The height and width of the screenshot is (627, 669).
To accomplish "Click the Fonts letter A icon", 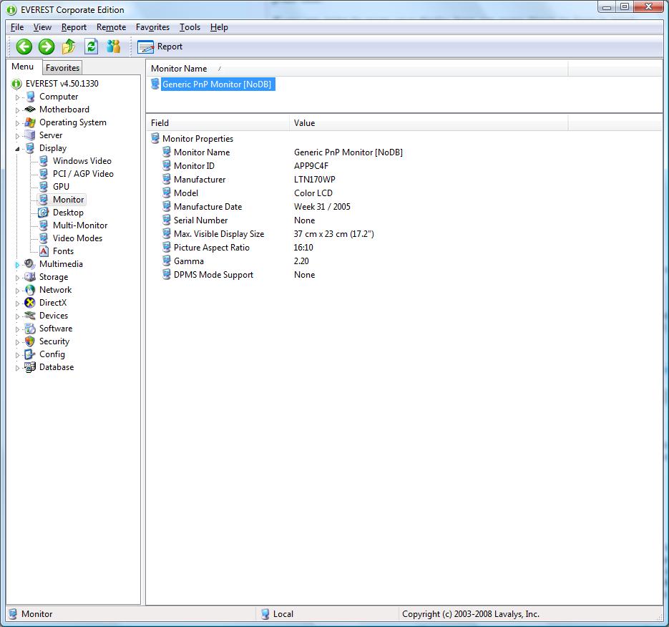I will [x=44, y=251].
